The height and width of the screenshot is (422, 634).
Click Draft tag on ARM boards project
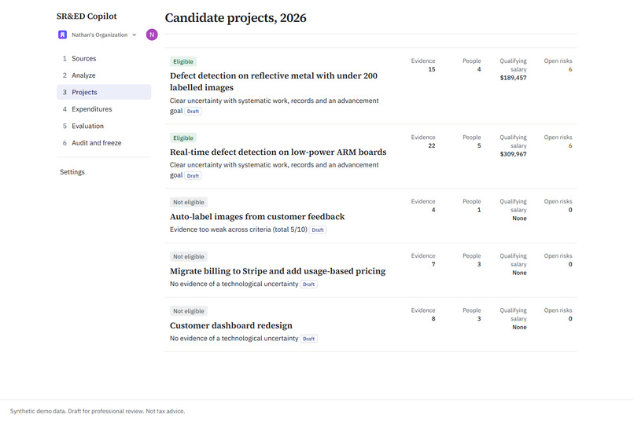pyautogui.click(x=194, y=176)
